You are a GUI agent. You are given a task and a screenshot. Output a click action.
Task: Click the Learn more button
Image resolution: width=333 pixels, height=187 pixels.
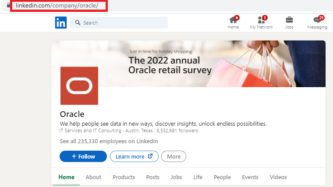click(x=134, y=156)
